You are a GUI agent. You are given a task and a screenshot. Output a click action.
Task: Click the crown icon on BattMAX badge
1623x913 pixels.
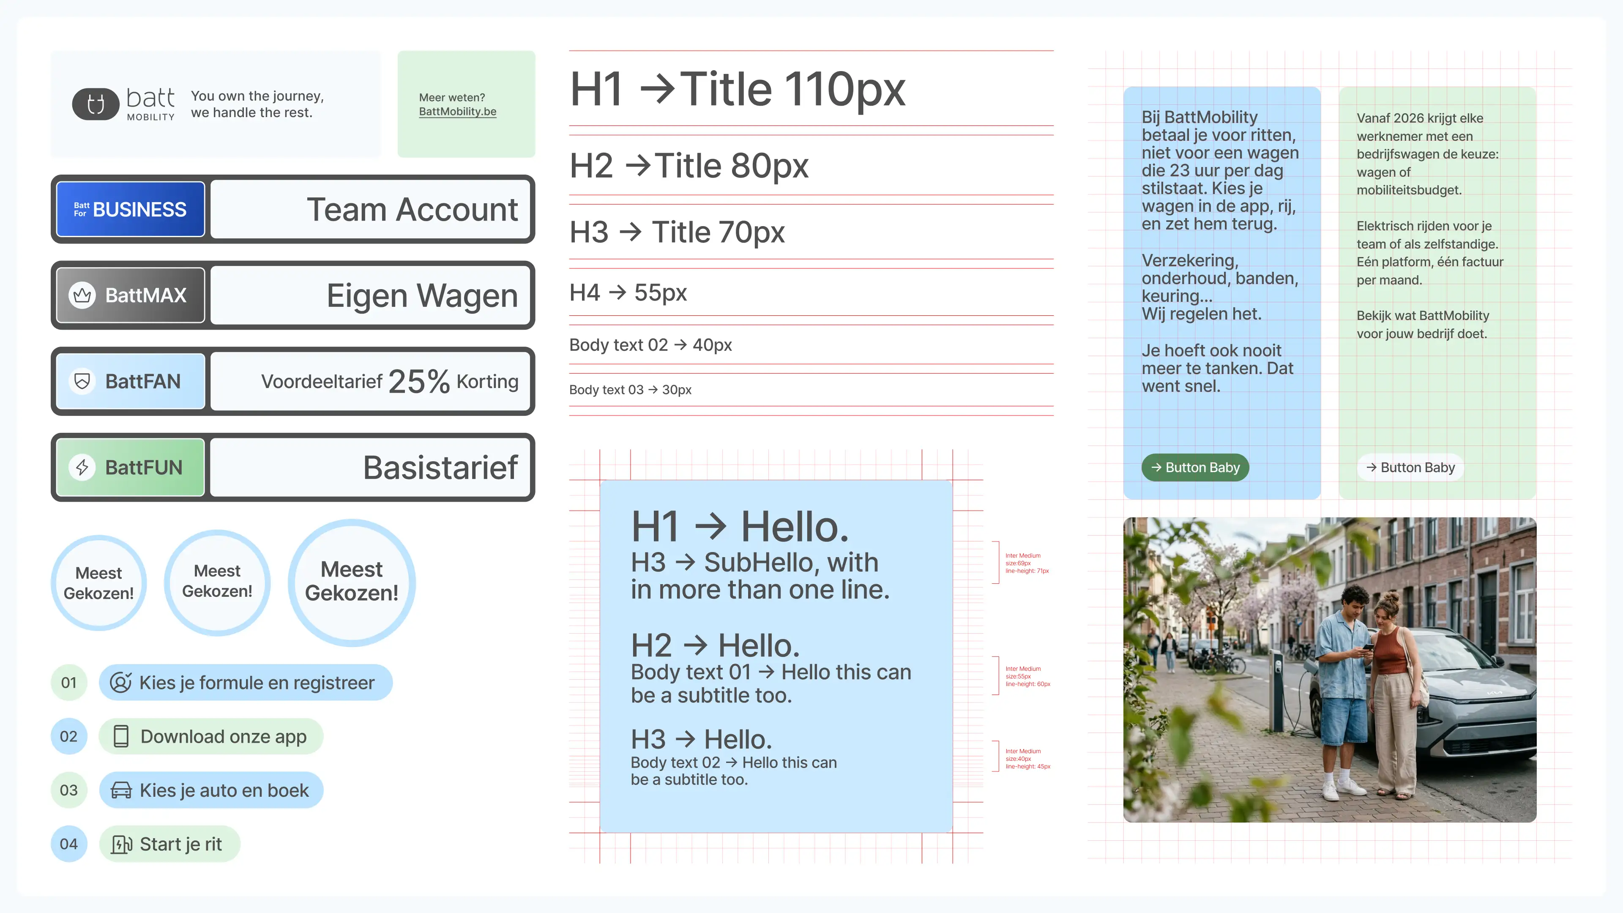[82, 295]
